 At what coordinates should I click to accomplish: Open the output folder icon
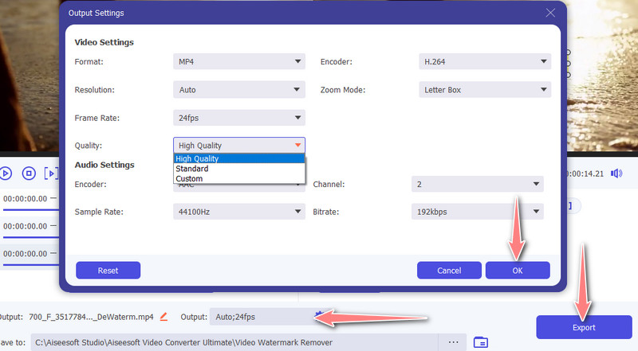tap(480, 342)
